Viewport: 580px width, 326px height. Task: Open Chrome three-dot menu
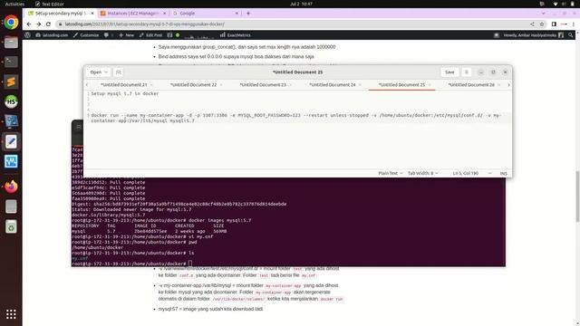click(574, 24)
